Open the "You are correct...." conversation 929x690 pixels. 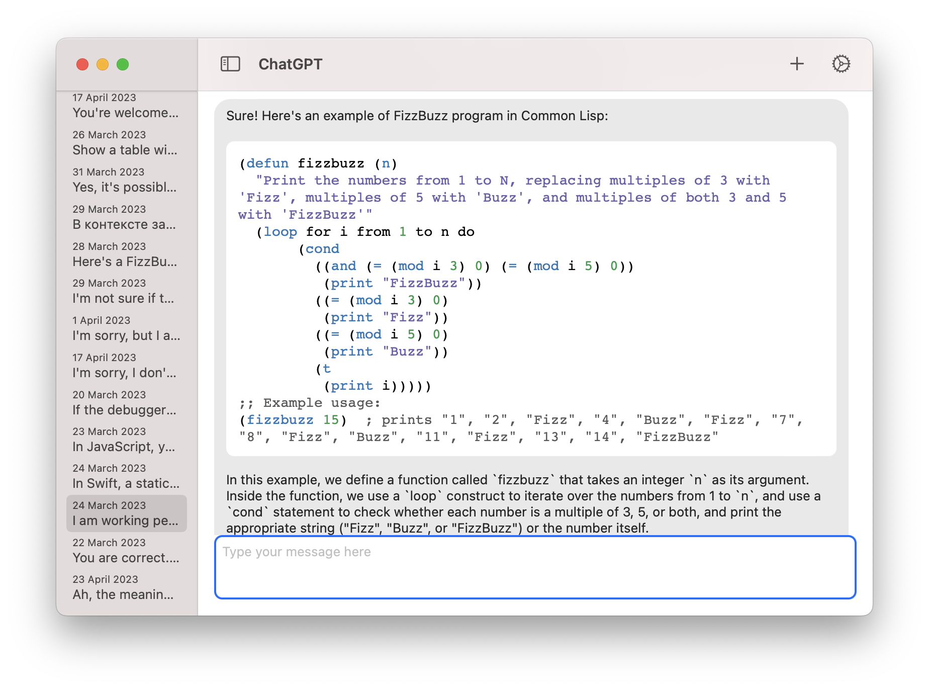click(127, 551)
